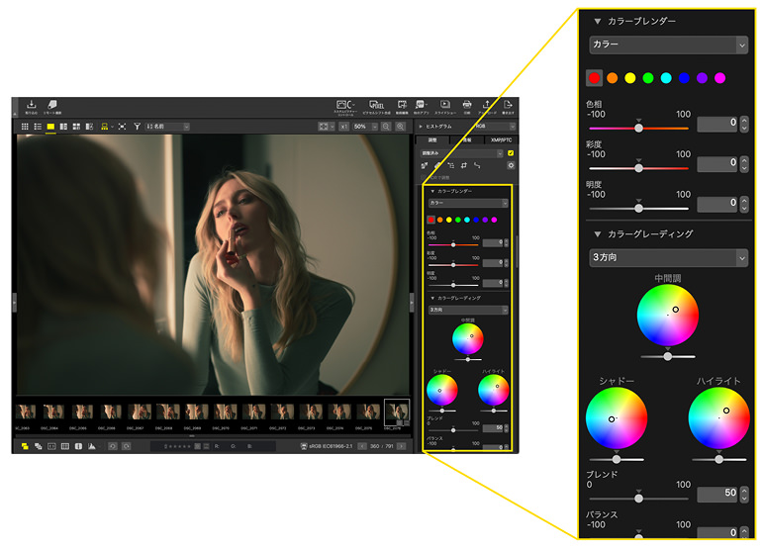The height and width of the screenshot is (550, 764).
Task: Open the カラー dropdown in enlarged Color Blender
Action: click(x=668, y=45)
